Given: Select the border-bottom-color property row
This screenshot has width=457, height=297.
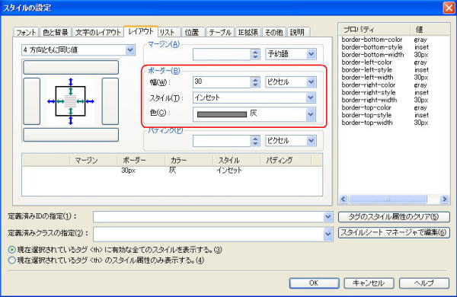Looking at the screenshot, I should click(395, 40).
